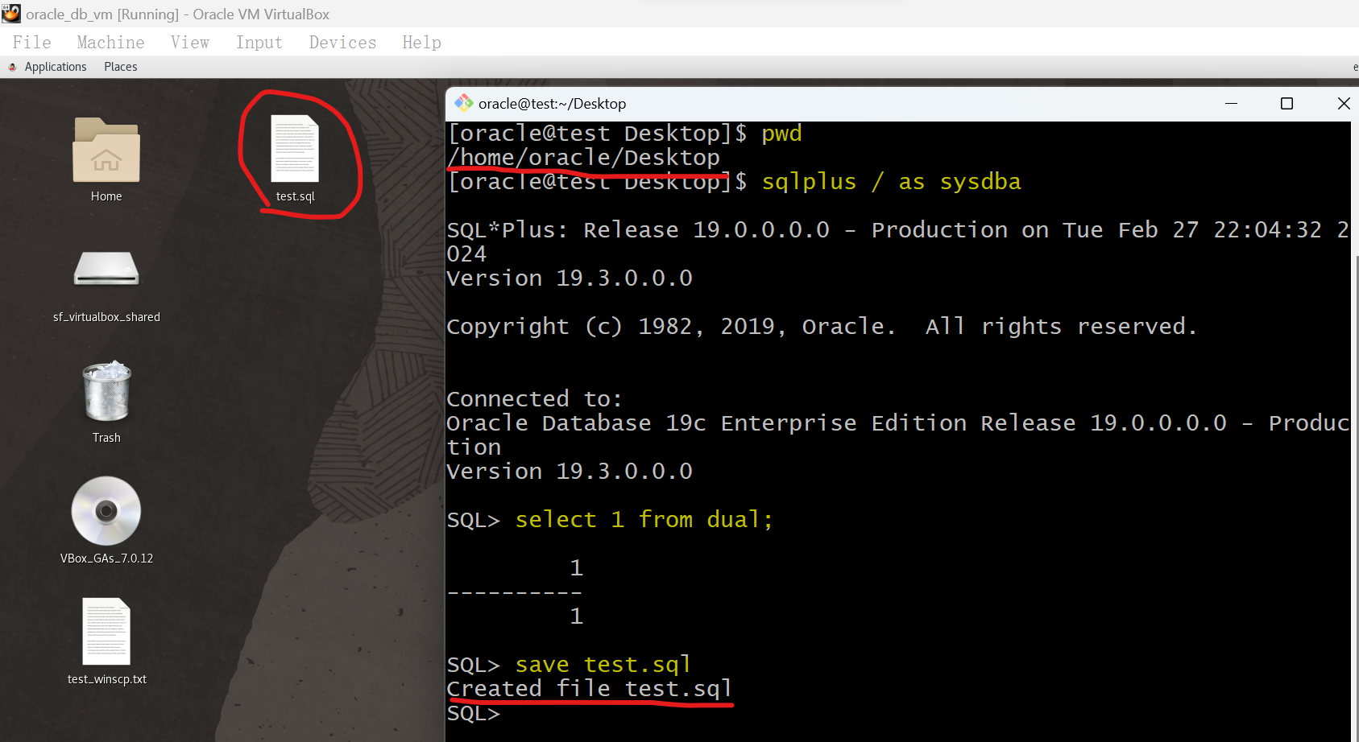Click the terminal window title icon
The width and height of the screenshot is (1359, 742).
(x=463, y=103)
